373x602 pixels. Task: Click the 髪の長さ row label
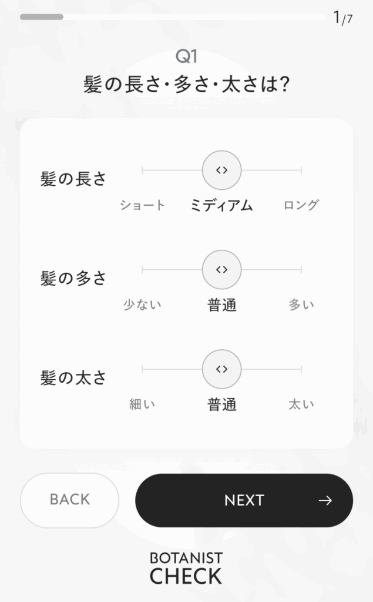pyautogui.click(x=73, y=179)
